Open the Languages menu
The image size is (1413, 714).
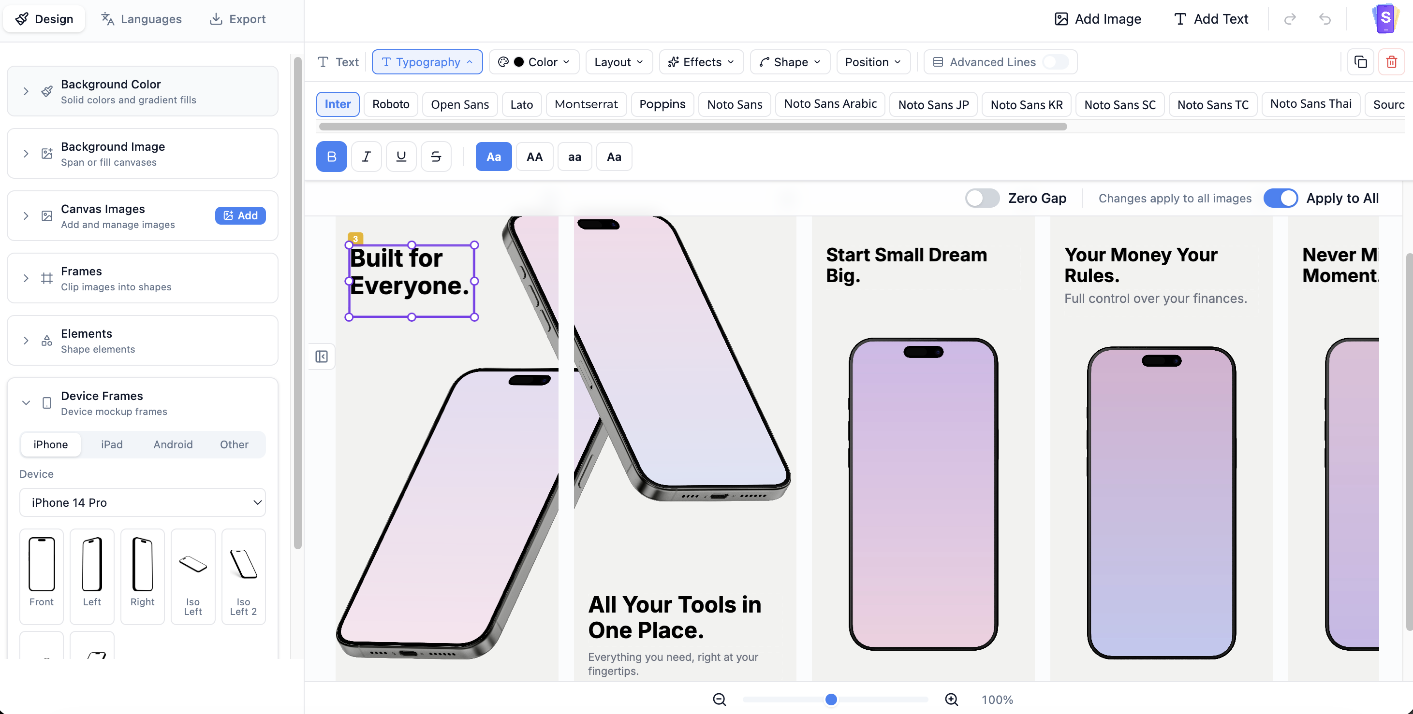pos(141,19)
